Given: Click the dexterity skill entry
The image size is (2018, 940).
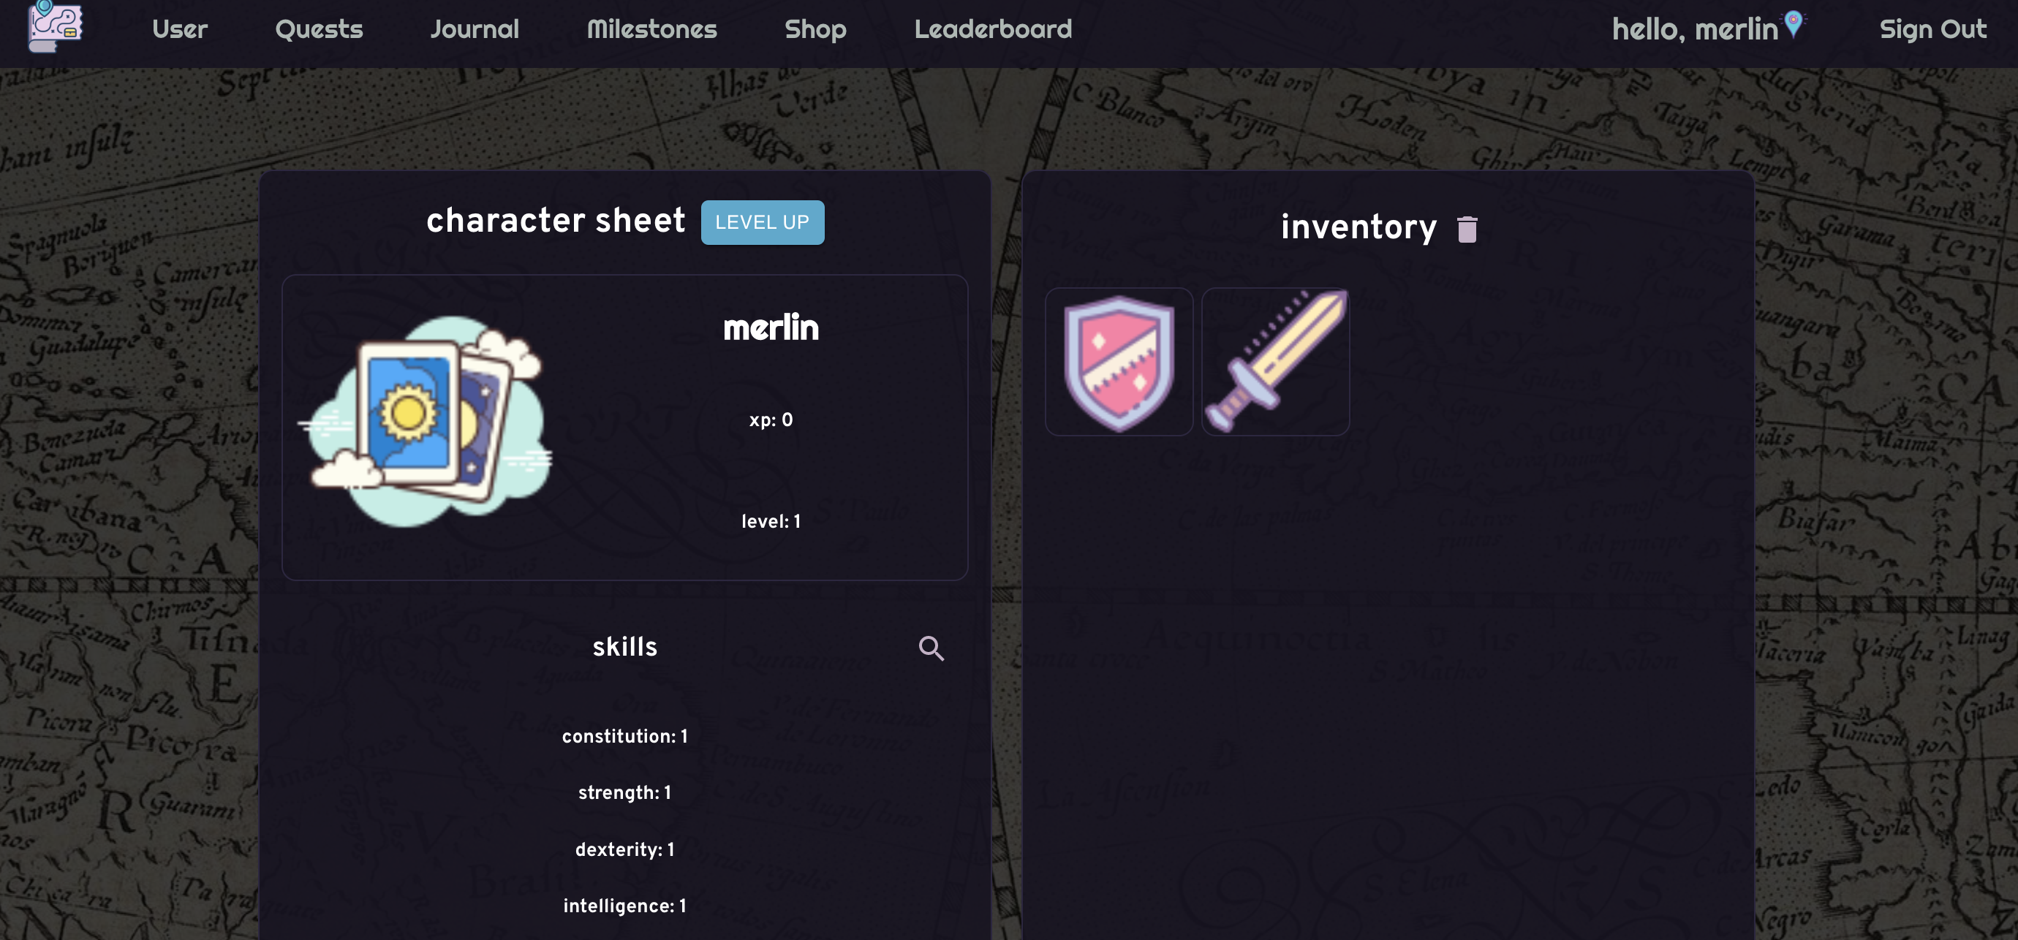Looking at the screenshot, I should pos(624,850).
